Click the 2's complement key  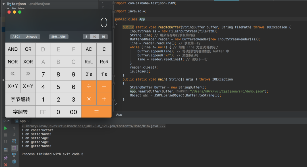89,74
